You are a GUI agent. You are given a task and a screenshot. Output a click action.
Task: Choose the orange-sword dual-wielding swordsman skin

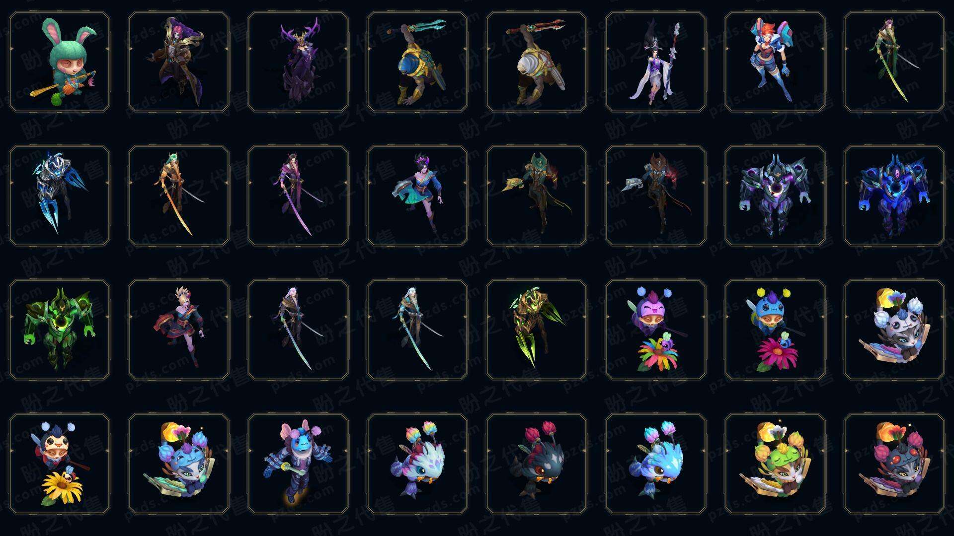tap(179, 196)
